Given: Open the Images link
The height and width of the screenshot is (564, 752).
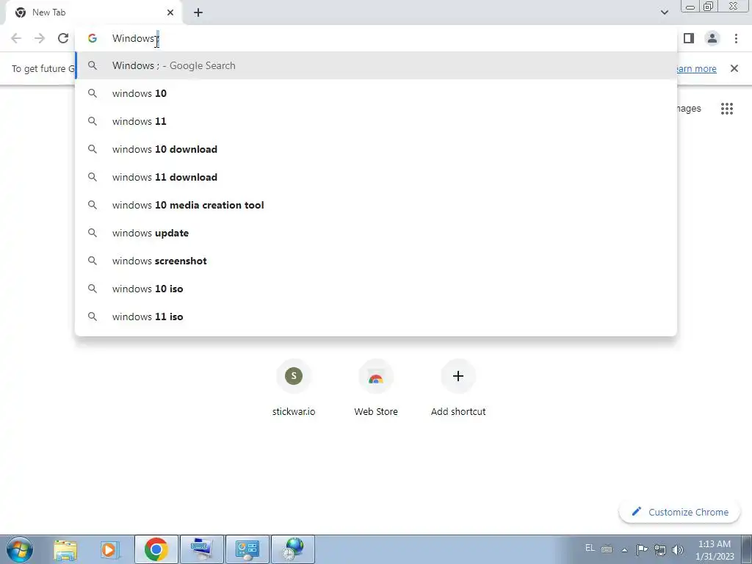Looking at the screenshot, I should coord(689,109).
